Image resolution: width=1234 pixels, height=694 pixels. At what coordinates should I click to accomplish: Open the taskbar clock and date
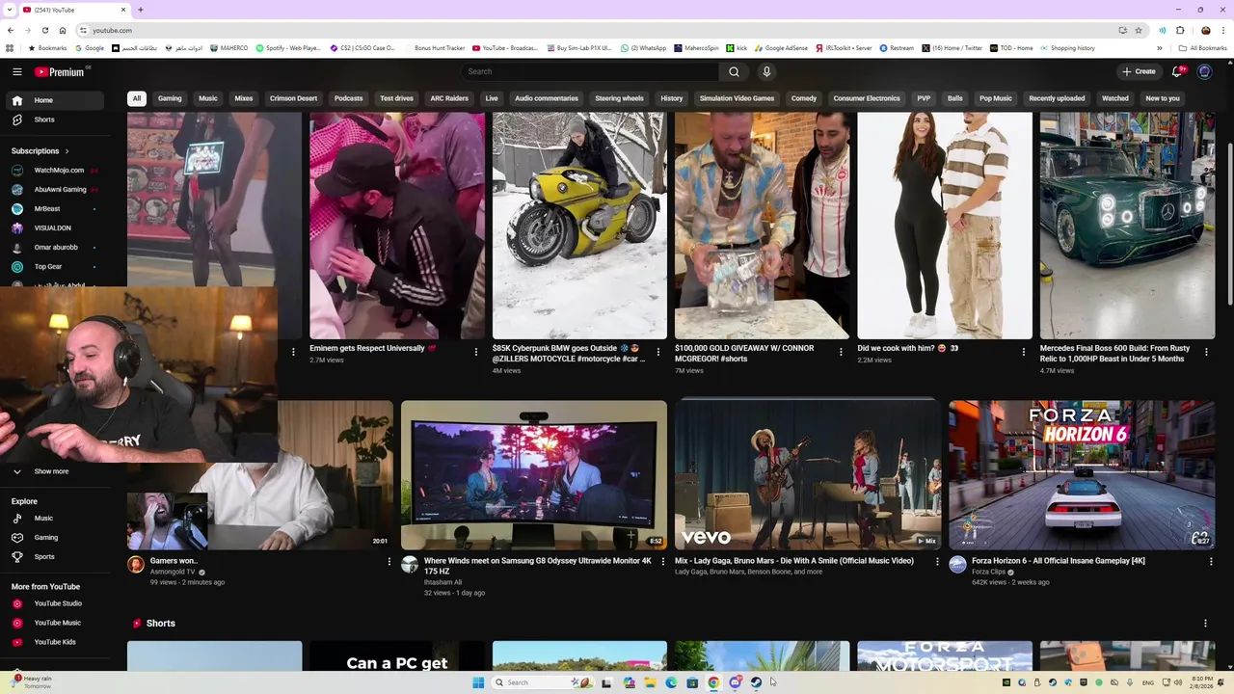point(1202,682)
